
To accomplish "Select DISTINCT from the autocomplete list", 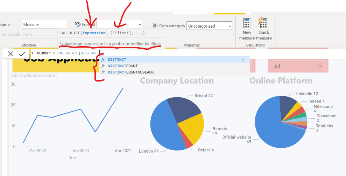I will pos(117,60).
